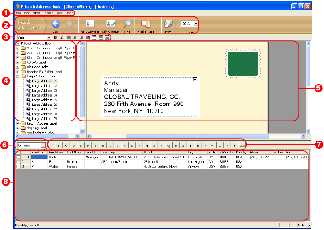The width and height of the screenshot is (324, 230).
Task: Click the Last Name column header
Action: [x=75, y=153]
